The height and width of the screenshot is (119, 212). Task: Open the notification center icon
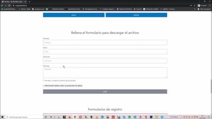pos(209,117)
